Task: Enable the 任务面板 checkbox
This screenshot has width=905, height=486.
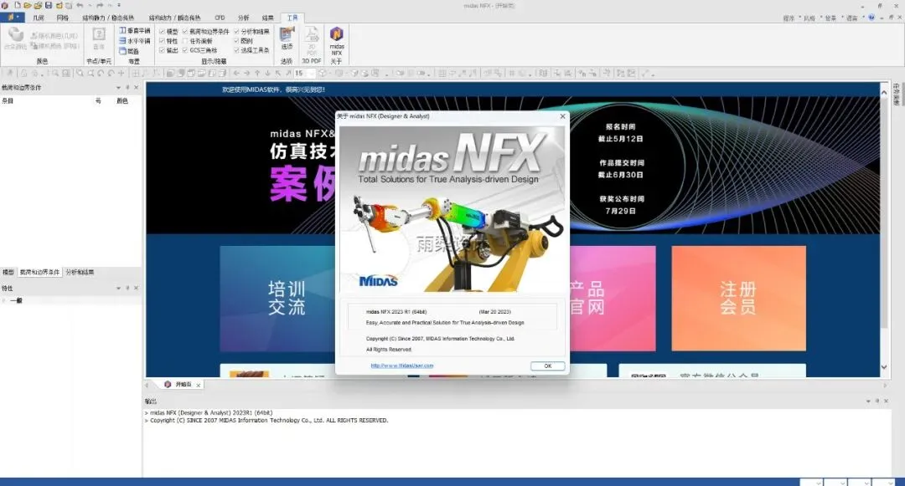Action: [185, 41]
